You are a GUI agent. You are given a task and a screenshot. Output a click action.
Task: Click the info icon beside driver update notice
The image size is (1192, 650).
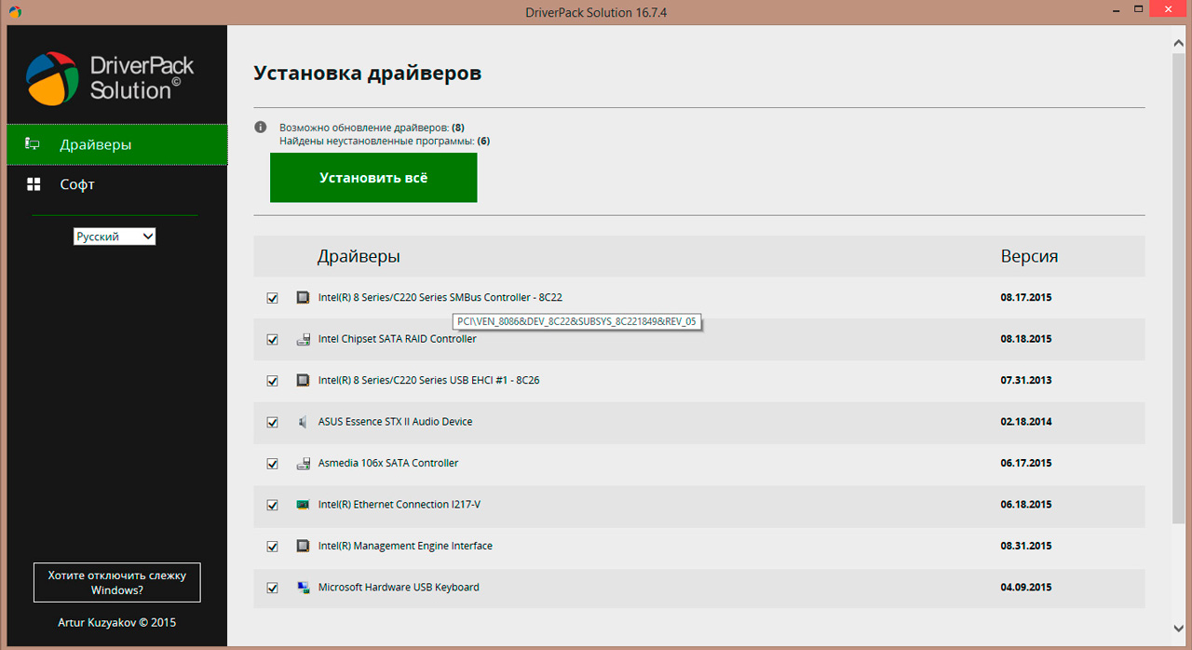[x=261, y=127]
